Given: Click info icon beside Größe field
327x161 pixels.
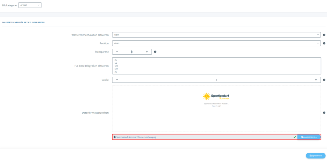Looking at the screenshot, I should pyautogui.click(x=324, y=80).
